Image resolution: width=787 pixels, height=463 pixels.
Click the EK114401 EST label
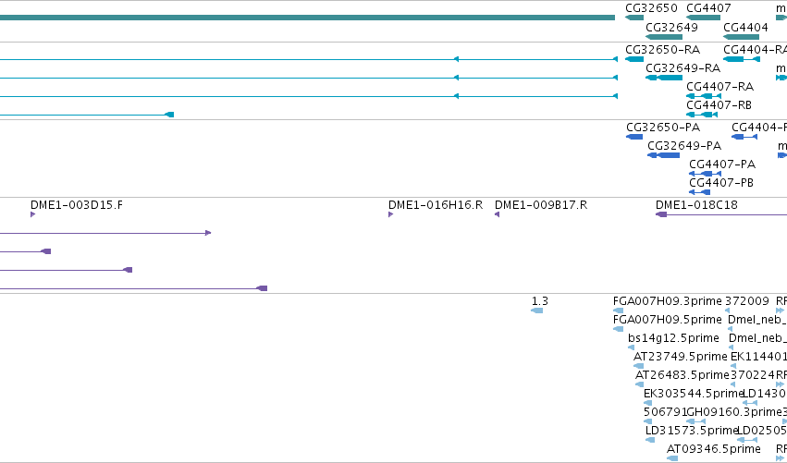click(758, 356)
